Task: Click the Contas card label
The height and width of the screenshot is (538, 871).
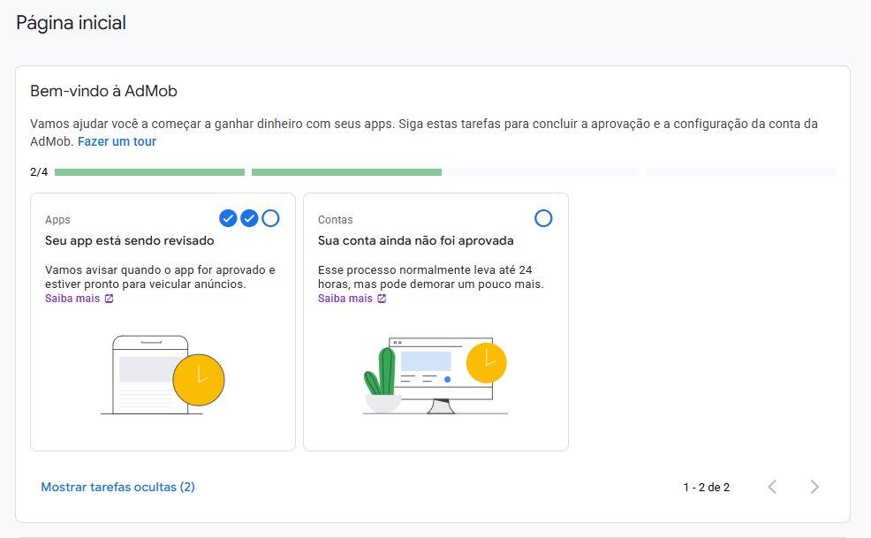Action: pos(336,220)
